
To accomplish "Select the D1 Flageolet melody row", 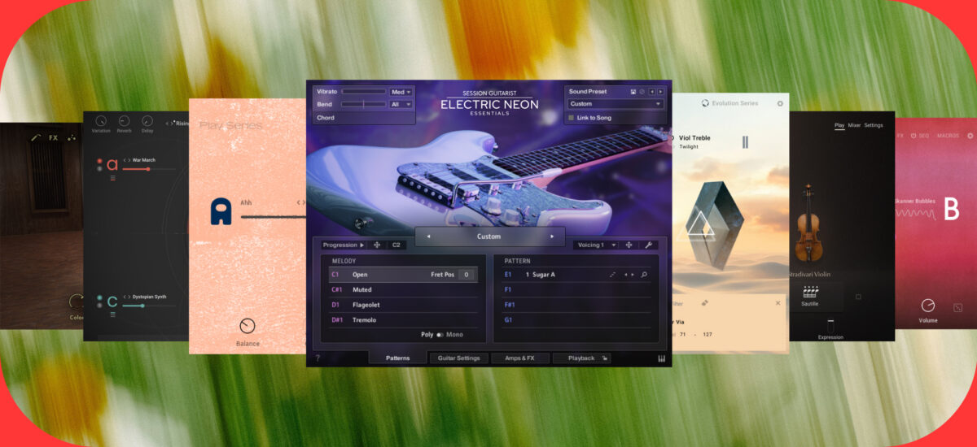I will tap(403, 305).
